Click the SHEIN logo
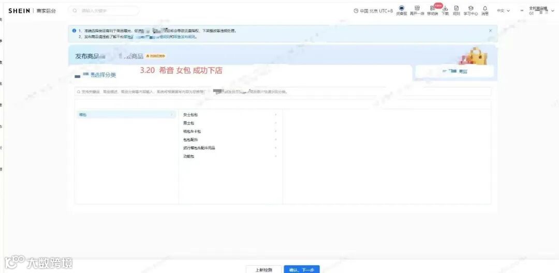 click(19, 11)
